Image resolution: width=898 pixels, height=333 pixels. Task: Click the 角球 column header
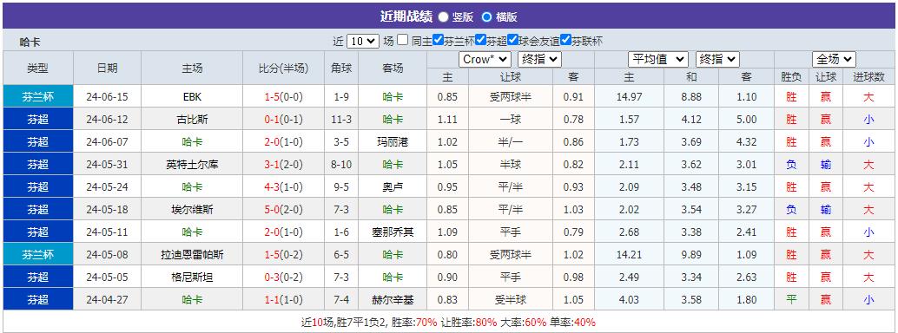click(341, 69)
